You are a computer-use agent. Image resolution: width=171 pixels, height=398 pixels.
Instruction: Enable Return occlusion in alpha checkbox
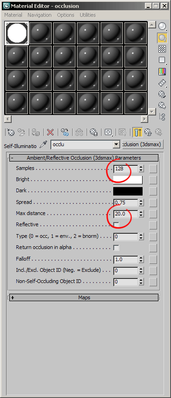click(116, 248)
